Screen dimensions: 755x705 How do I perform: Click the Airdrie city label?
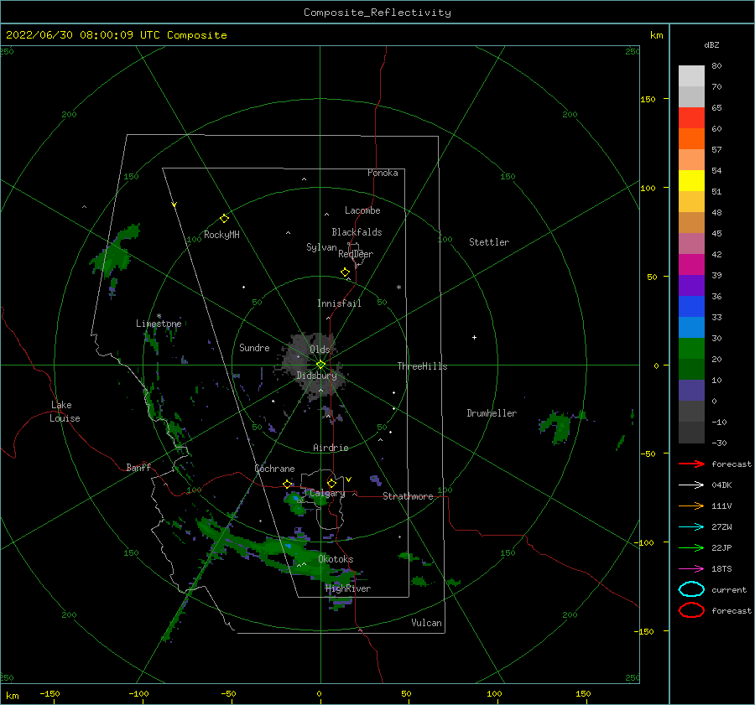(x=331, y=448)
